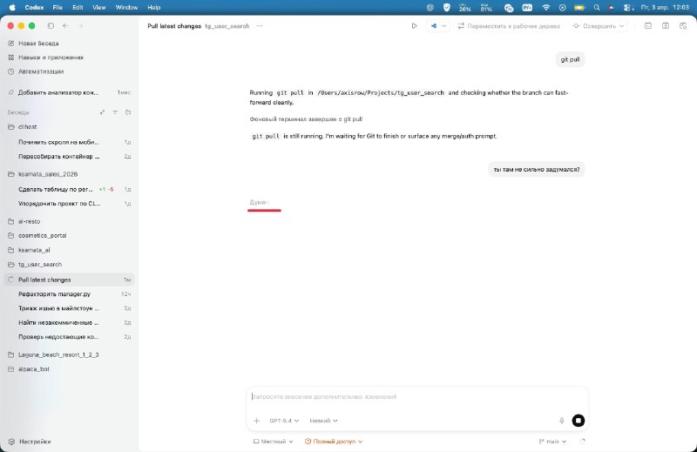The width and height of the screenshot is (697, 452).
Task: Open Настройки at the sidebar bottom
Action: (x=34, y=441)
